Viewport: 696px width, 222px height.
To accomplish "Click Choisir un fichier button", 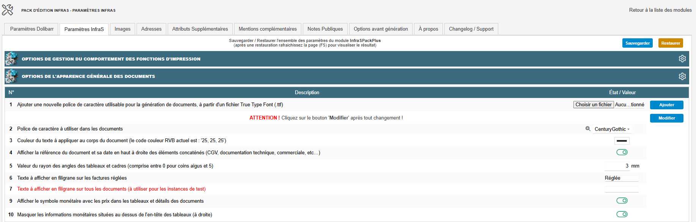I will coord(594,105).
